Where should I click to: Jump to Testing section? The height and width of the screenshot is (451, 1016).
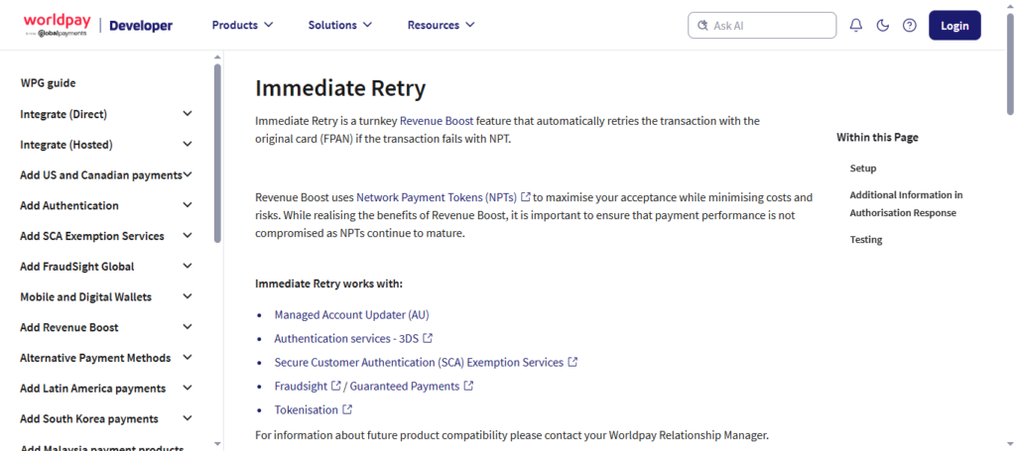(x=866, y=240)
